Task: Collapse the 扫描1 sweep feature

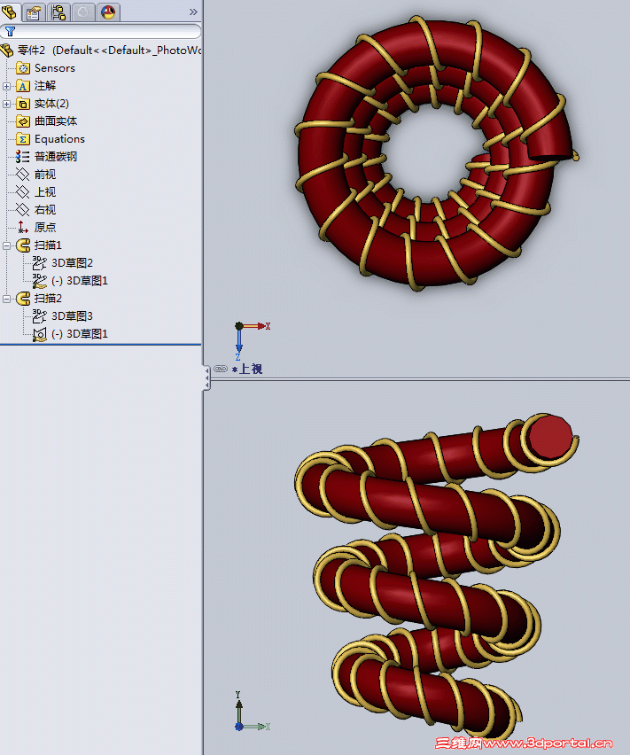Action: tap(6, 245)
